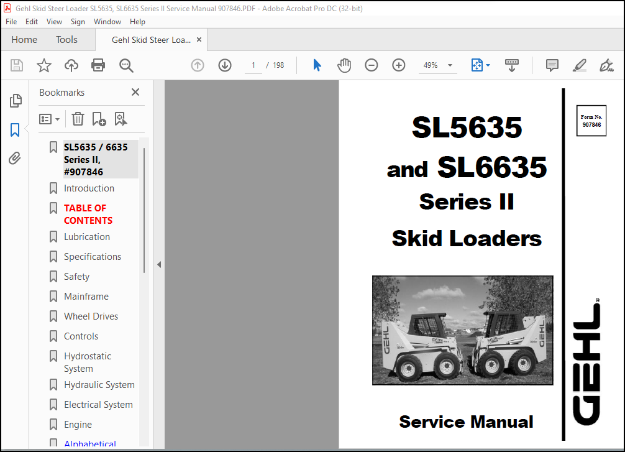Screen dimensions: 625x452
Task: Click find current bookmark icon
Action: click(121, 119)
